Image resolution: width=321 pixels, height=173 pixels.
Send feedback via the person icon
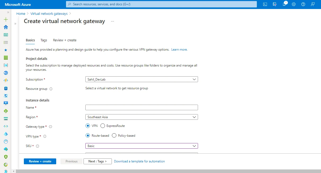(x=313, y=4)
